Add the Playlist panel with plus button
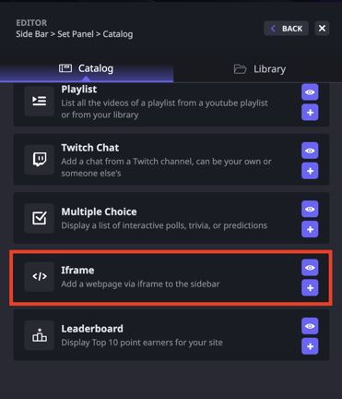Image resolution: width=342 pixels, height=399 pixels. [x=310, y=113]
